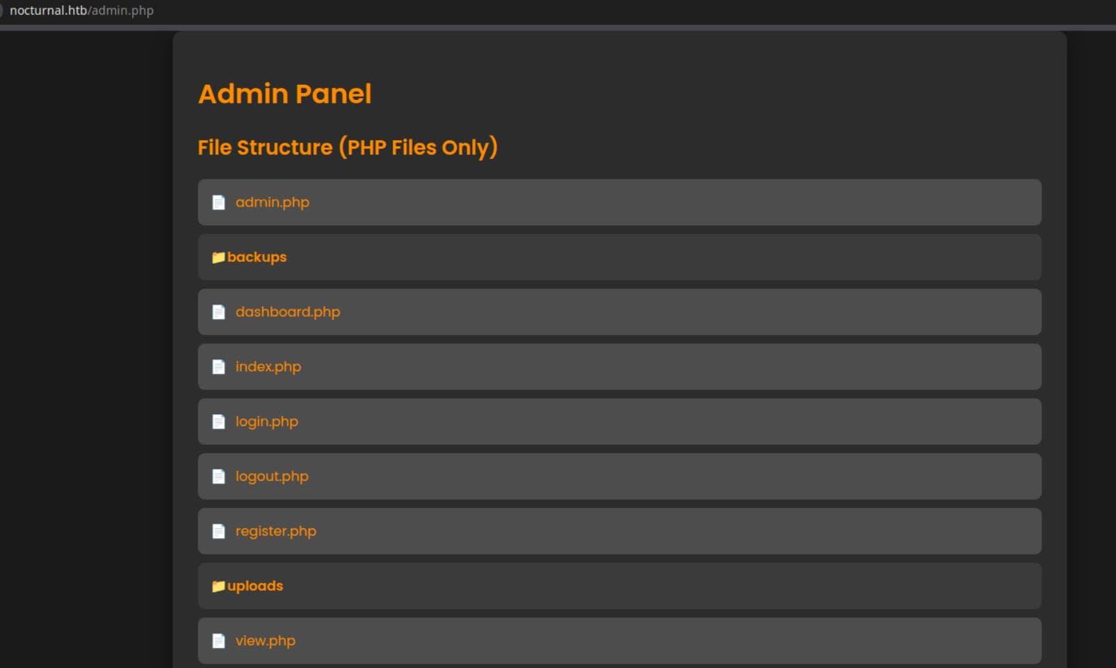Open the admin.php file link
1116x668 pixels.
tap(273, 202)
